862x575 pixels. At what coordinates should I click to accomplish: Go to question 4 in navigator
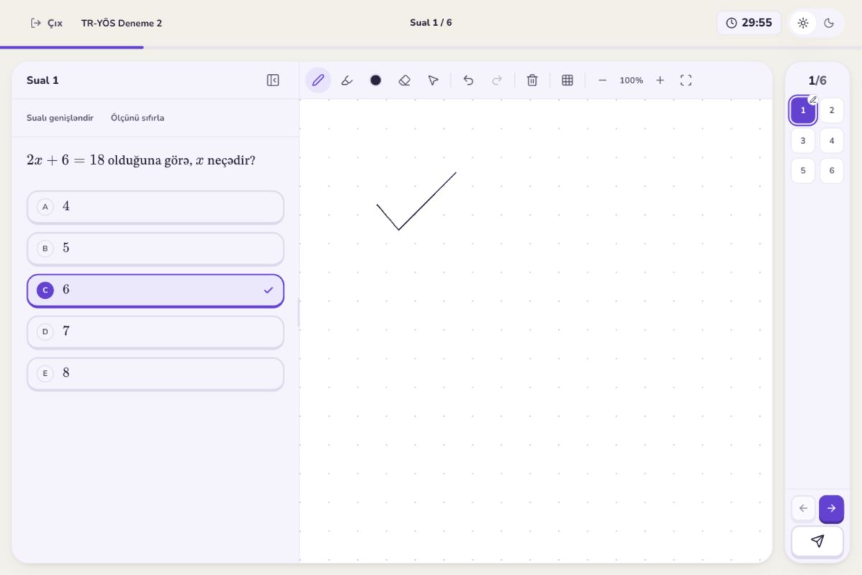(832, 141)
